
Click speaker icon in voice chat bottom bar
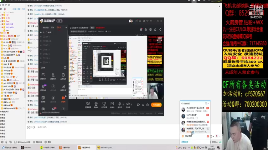(2, 142)
